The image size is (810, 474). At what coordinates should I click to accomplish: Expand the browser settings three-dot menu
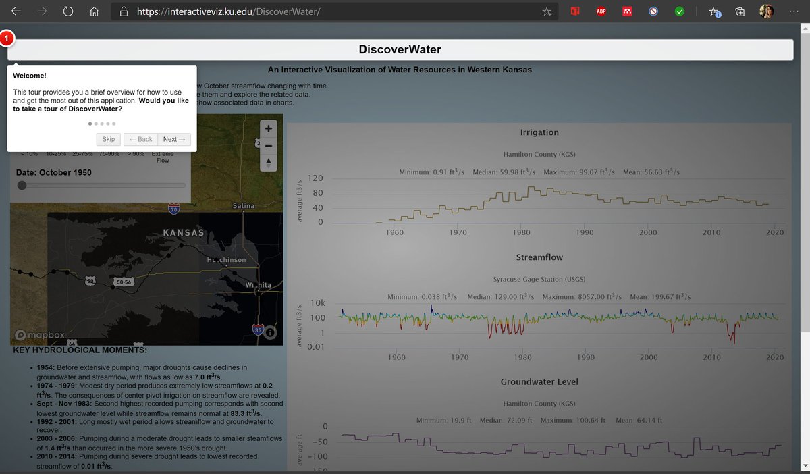coord(794,11)
